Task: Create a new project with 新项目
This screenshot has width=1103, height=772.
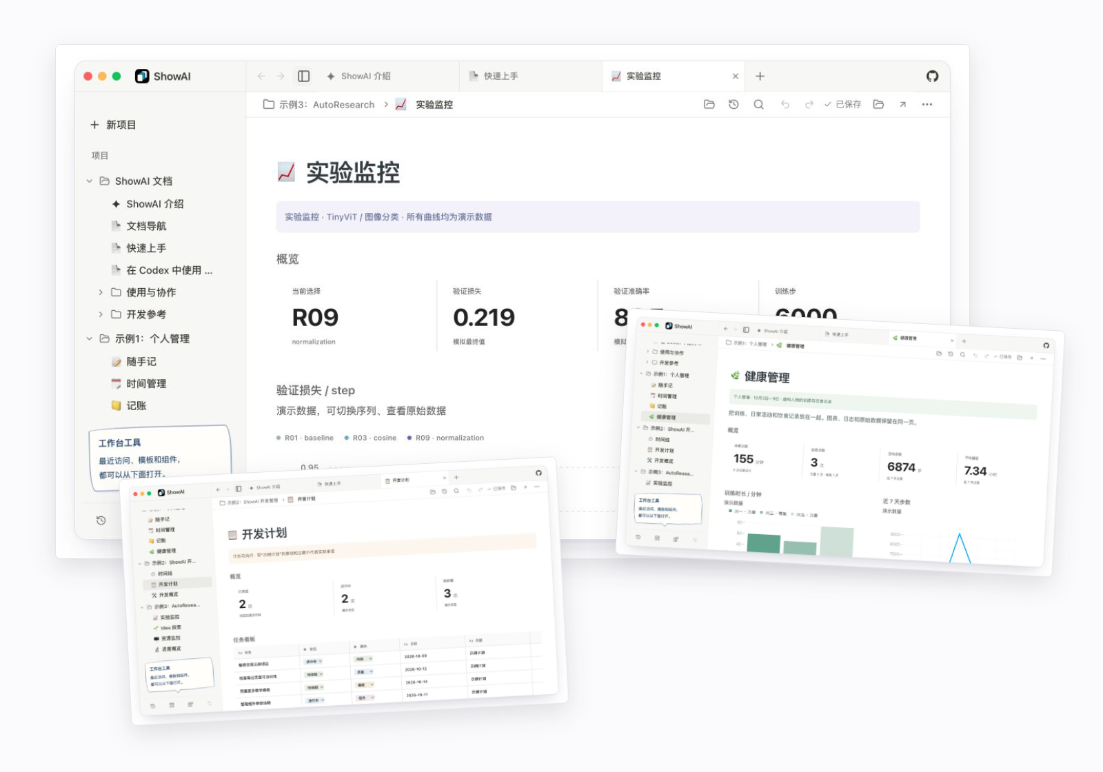Action: click(x=113, y=125)
